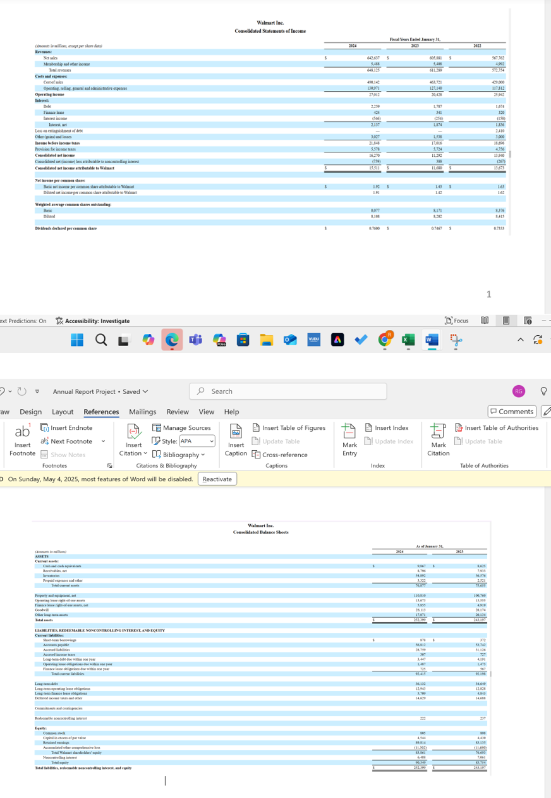Switch to Read Mode view in status bar
Image resolution: width=551 pixels, height=798 pixels.
pyautogui.click(x=485, y=321)
